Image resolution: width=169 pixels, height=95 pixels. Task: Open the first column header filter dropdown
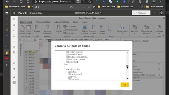(38, 52)
